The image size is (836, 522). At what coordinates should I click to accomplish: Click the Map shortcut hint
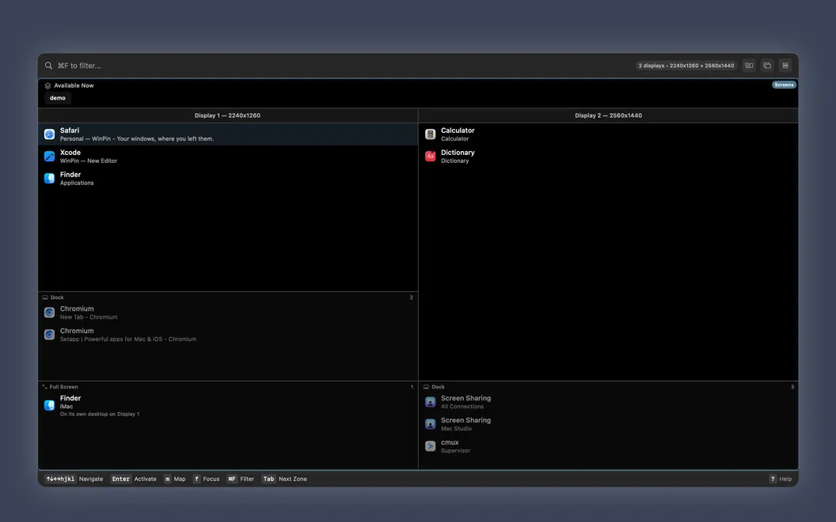[x=175, y=478]
